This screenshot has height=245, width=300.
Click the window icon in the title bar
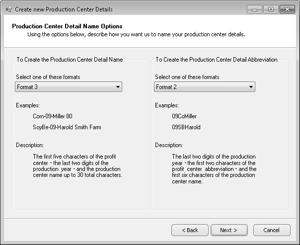coord(8,9)
